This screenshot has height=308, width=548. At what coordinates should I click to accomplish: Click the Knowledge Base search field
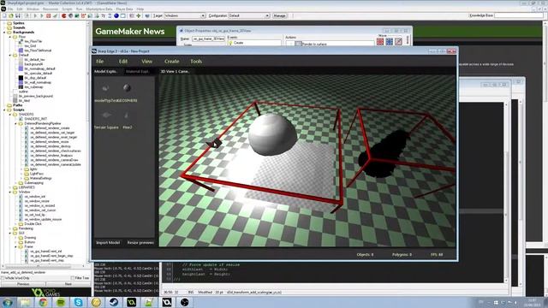click(519, 15)
